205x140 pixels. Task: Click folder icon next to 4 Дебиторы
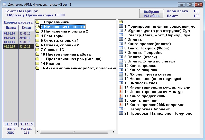(x=38, y=36)
